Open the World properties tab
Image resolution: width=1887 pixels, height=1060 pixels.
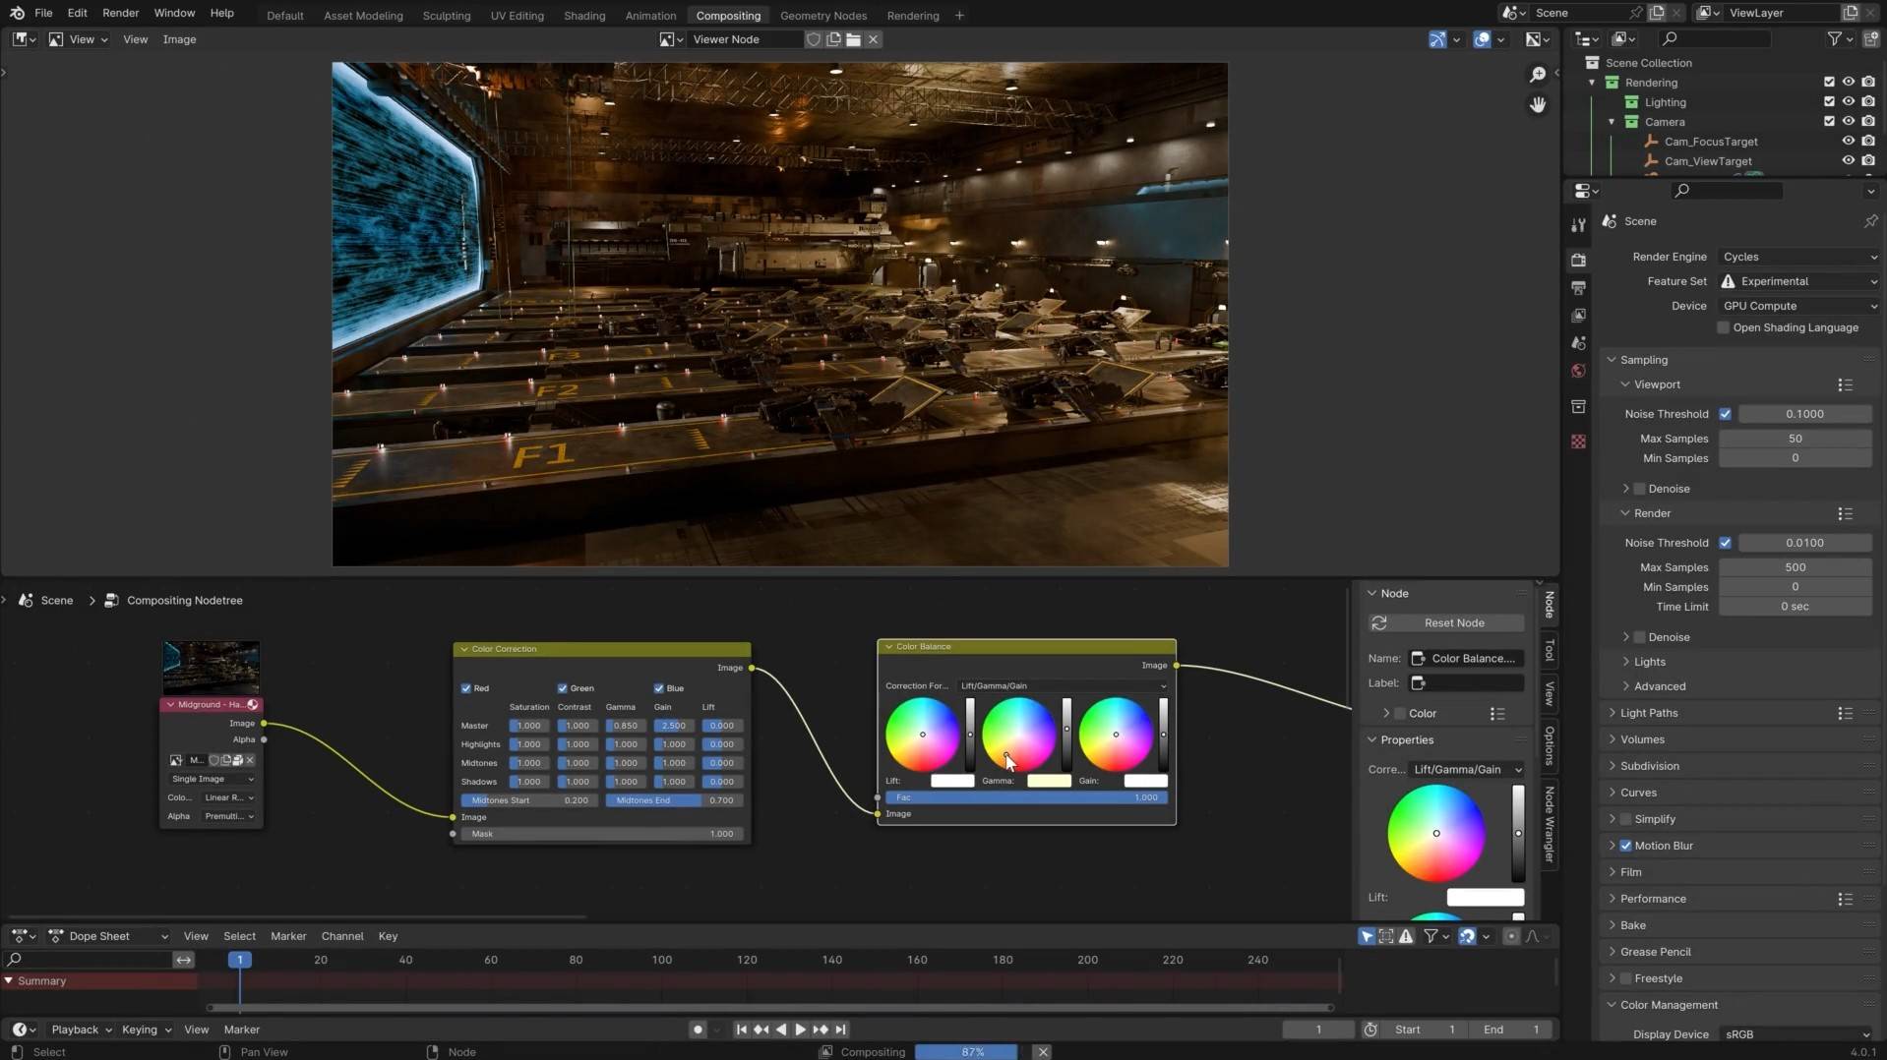[x=1578, y=371]
